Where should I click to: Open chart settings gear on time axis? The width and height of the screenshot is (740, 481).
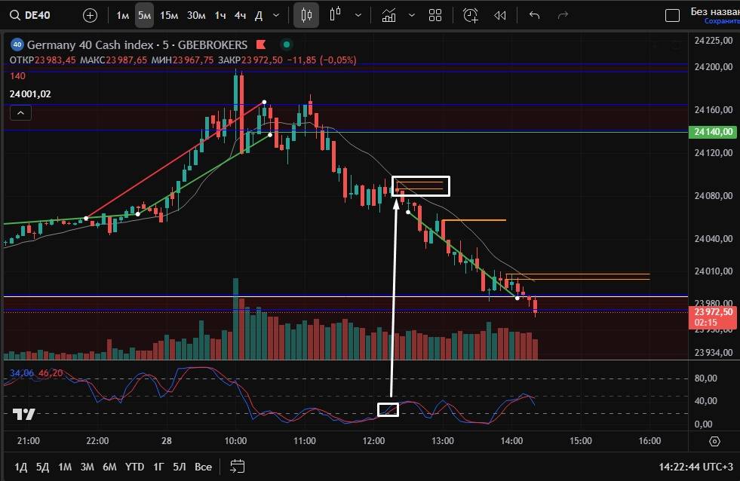(715, 441)
